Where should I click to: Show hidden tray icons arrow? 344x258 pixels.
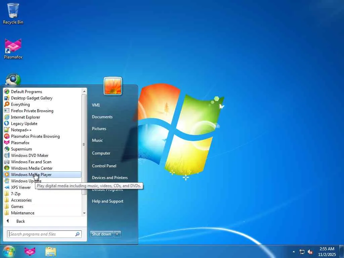pyautogui.click(x=294, y=252)
